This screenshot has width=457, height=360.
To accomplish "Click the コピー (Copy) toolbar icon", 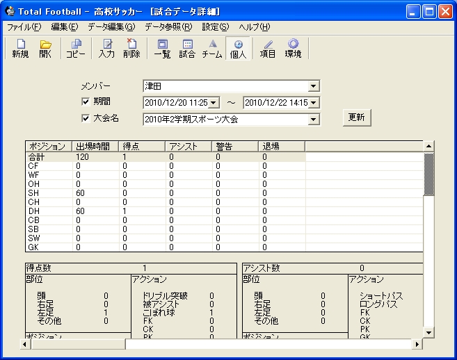I will (76, 49).
